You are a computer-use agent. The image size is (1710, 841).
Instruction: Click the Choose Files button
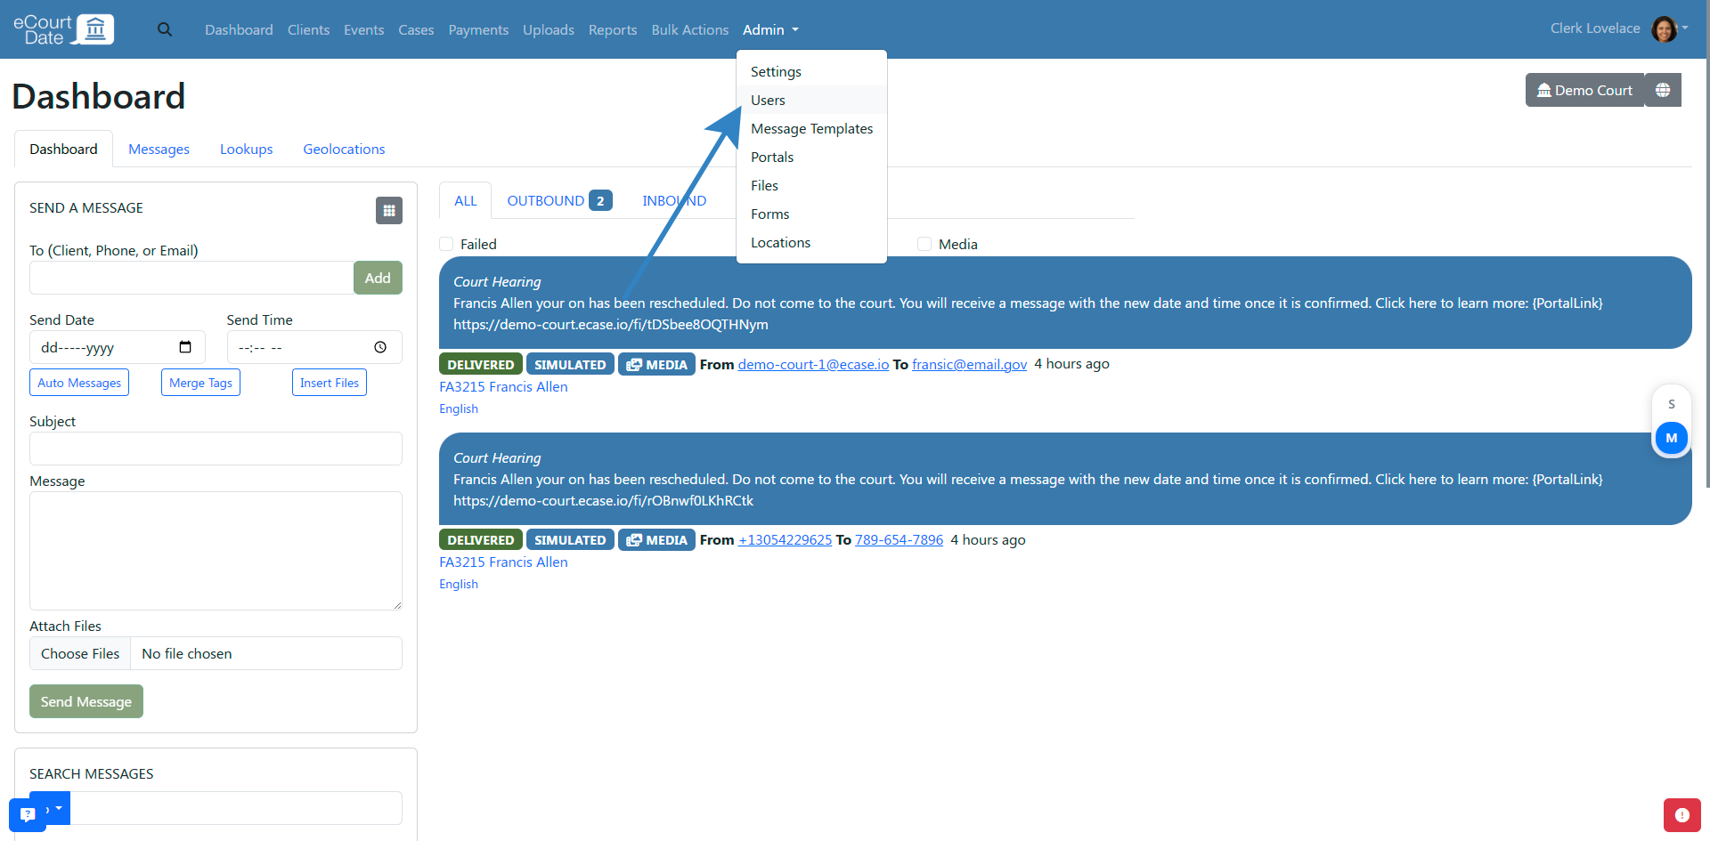tap(80, 653)
